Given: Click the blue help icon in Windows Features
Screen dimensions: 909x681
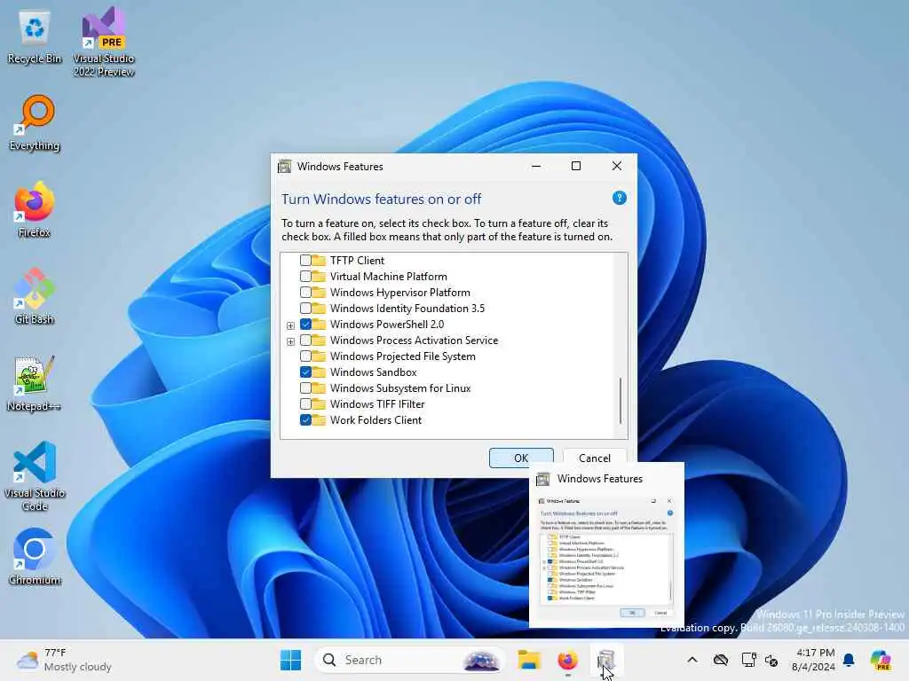Looking at the screenshot, I should point(619,198).
